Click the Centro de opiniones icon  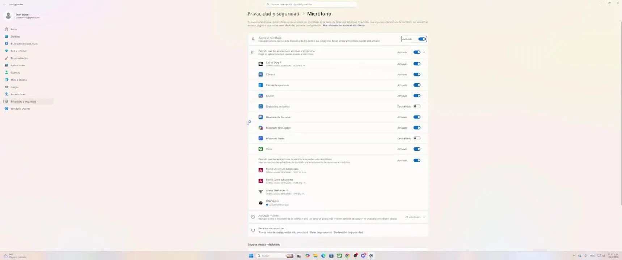point(261,85)
